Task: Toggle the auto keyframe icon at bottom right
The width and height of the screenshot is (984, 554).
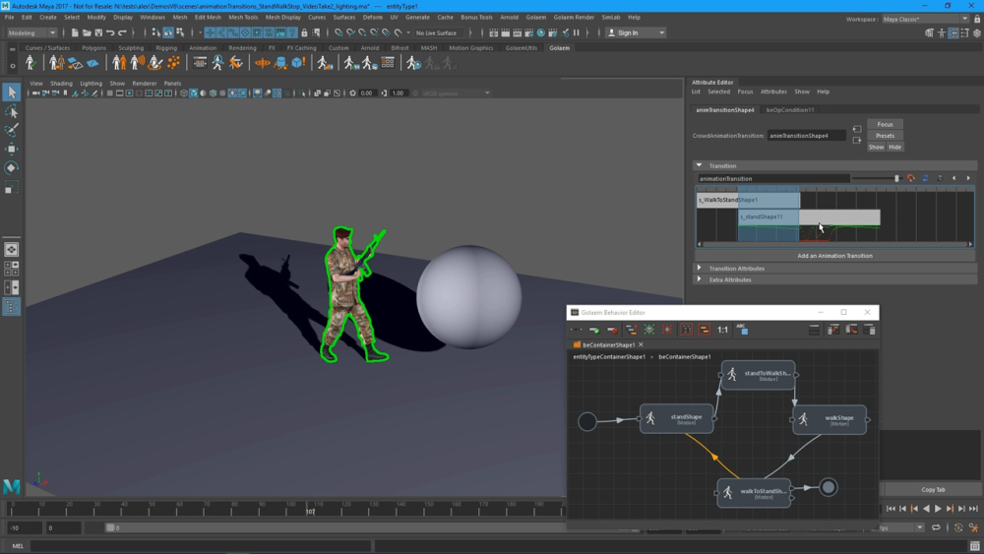Action: [x=958, y=527]
